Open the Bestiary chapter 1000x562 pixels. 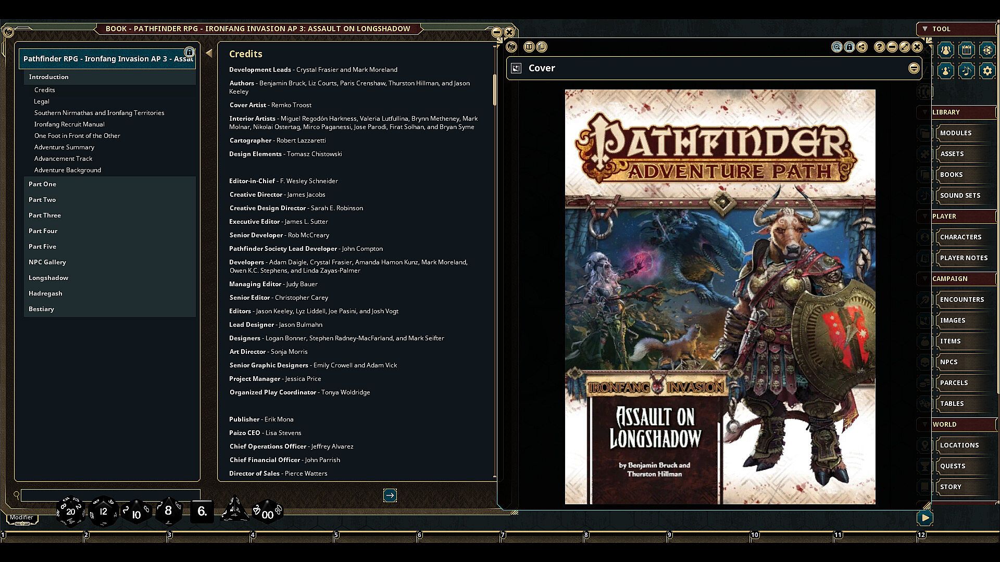[x=109, y=309]
